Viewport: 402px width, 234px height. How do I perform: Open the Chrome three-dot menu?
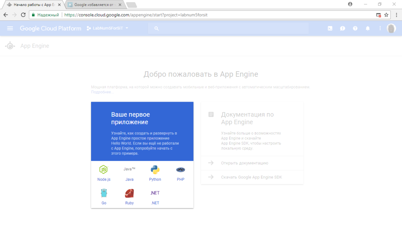pos(396,15)
